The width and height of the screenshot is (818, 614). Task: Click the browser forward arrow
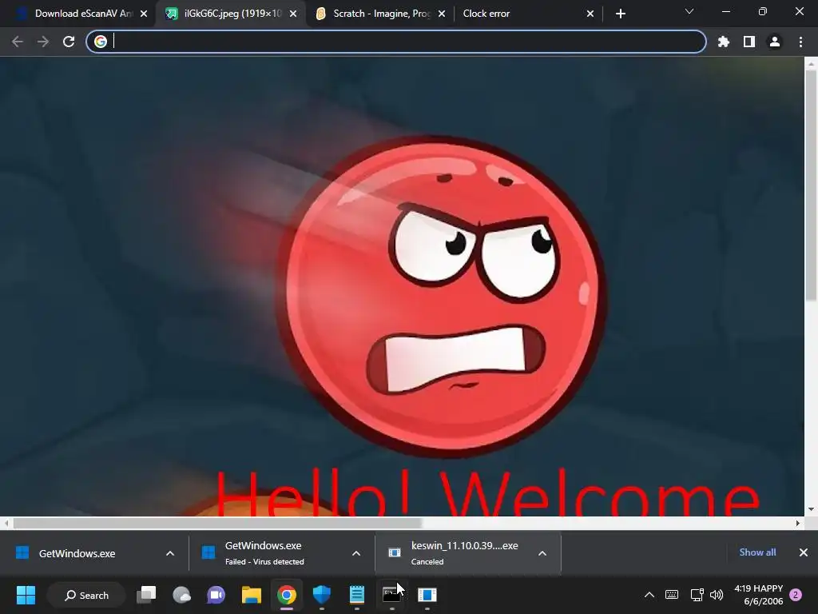pos(43,42)
